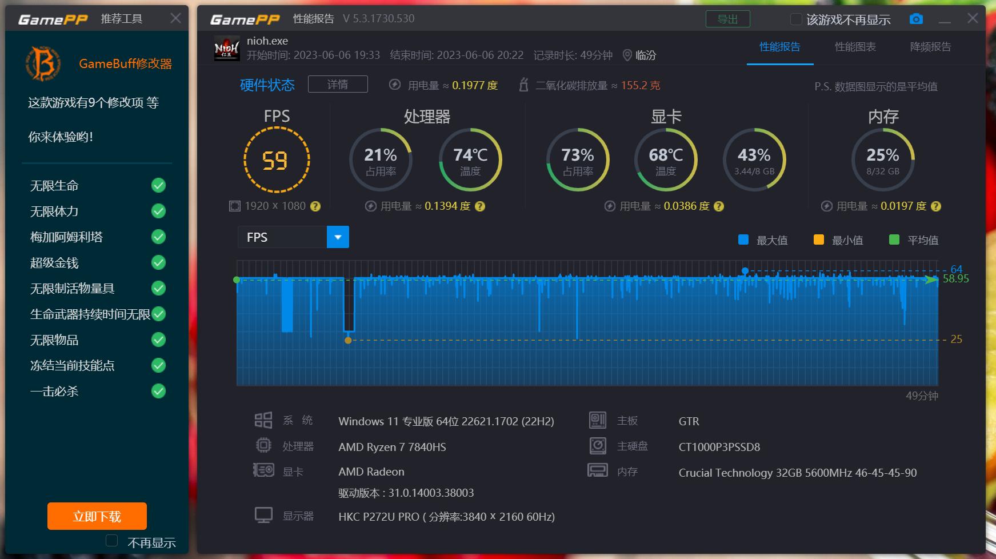Click the screenshot camera icon in the title bar
Viewport: 996px width, 559px height.
coord(915,18)
